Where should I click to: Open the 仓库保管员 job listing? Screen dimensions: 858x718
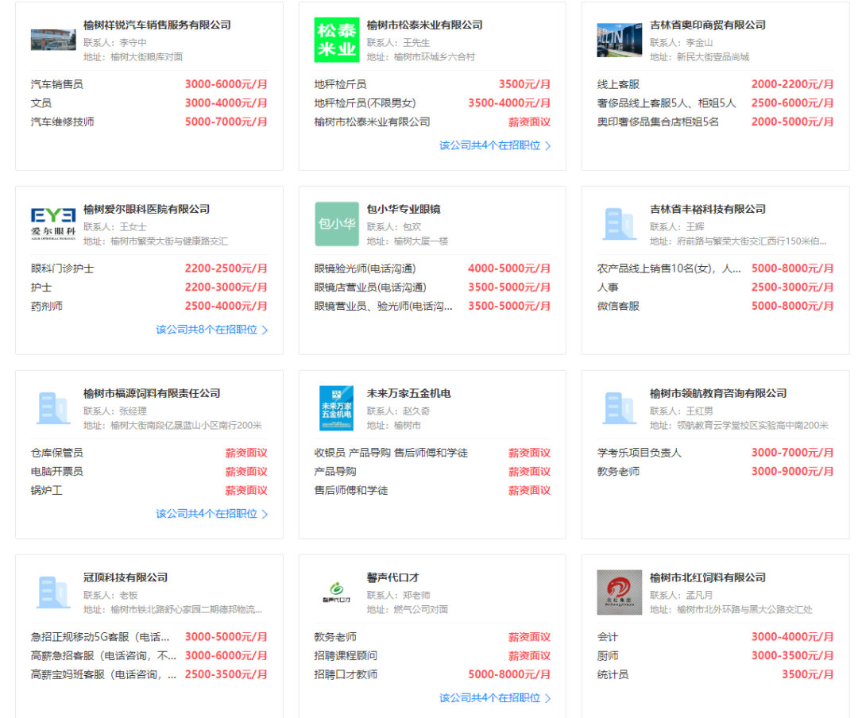(57, 453)
